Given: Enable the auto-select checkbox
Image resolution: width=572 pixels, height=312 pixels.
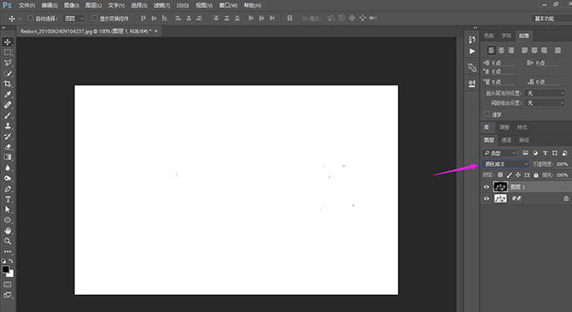Looking at the screenshot, I should [31, 18].
